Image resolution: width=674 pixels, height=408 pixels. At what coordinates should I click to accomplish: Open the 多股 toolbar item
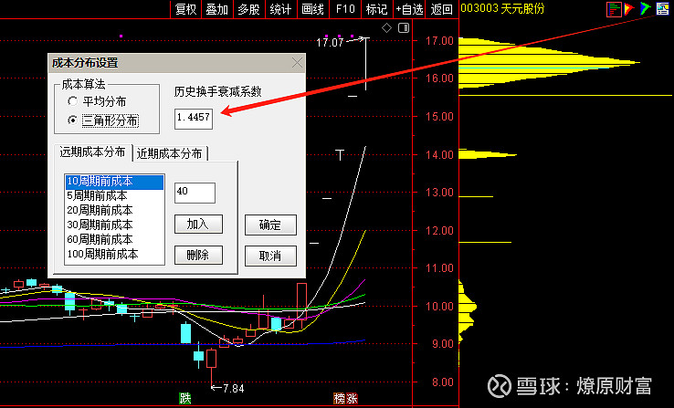tap(249, 9)
